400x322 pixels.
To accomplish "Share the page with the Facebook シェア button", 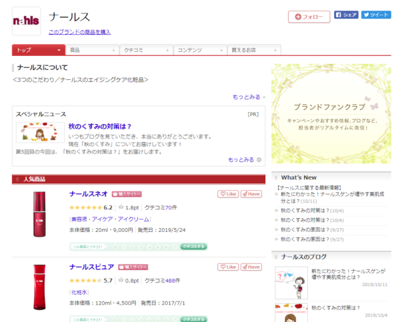I will pos(346,15).
